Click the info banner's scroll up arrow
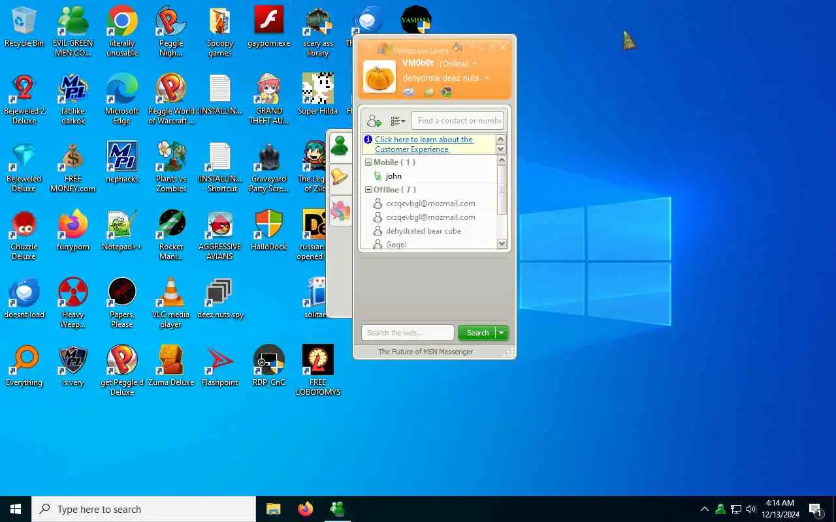The height and width of the screenshot is (522, 836). tap(501, 139)
